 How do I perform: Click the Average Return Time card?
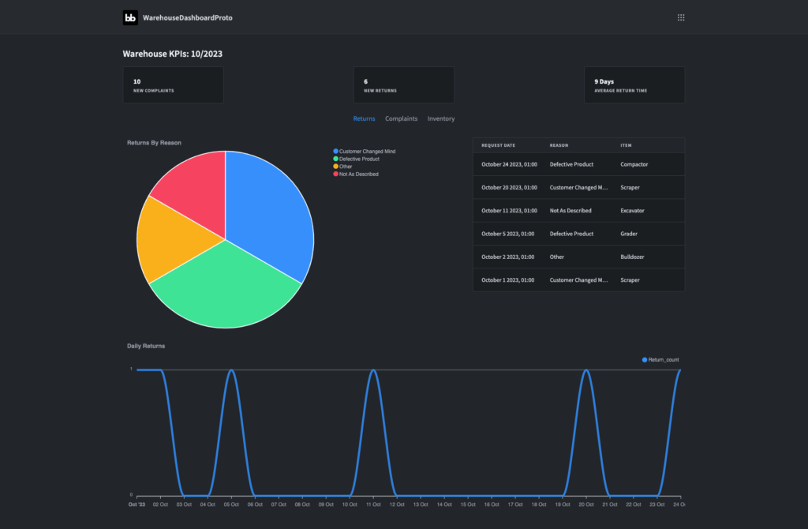coord(634,85)
